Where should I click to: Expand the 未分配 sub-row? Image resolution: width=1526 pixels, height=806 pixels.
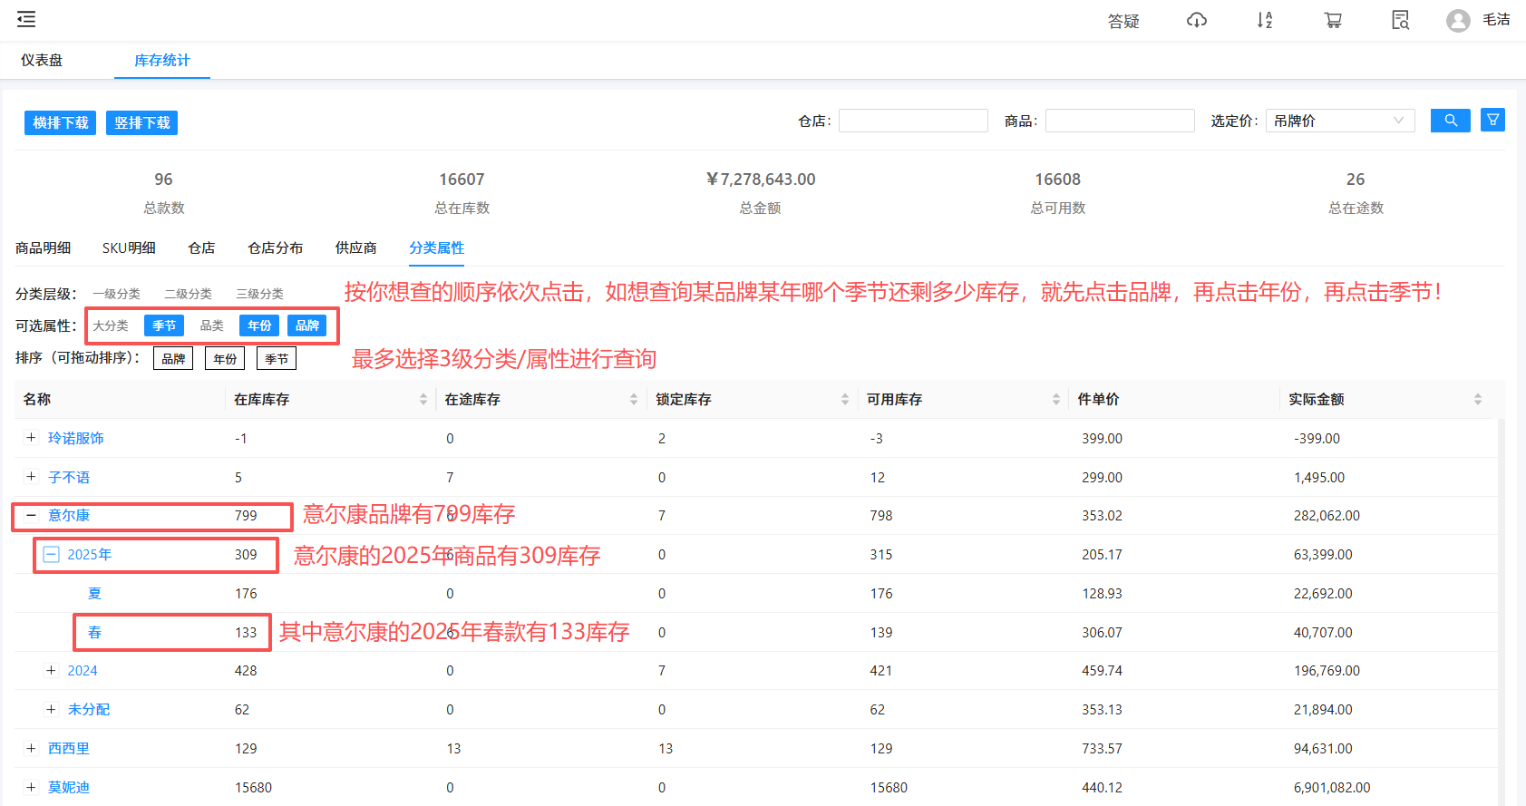(51, 709)
